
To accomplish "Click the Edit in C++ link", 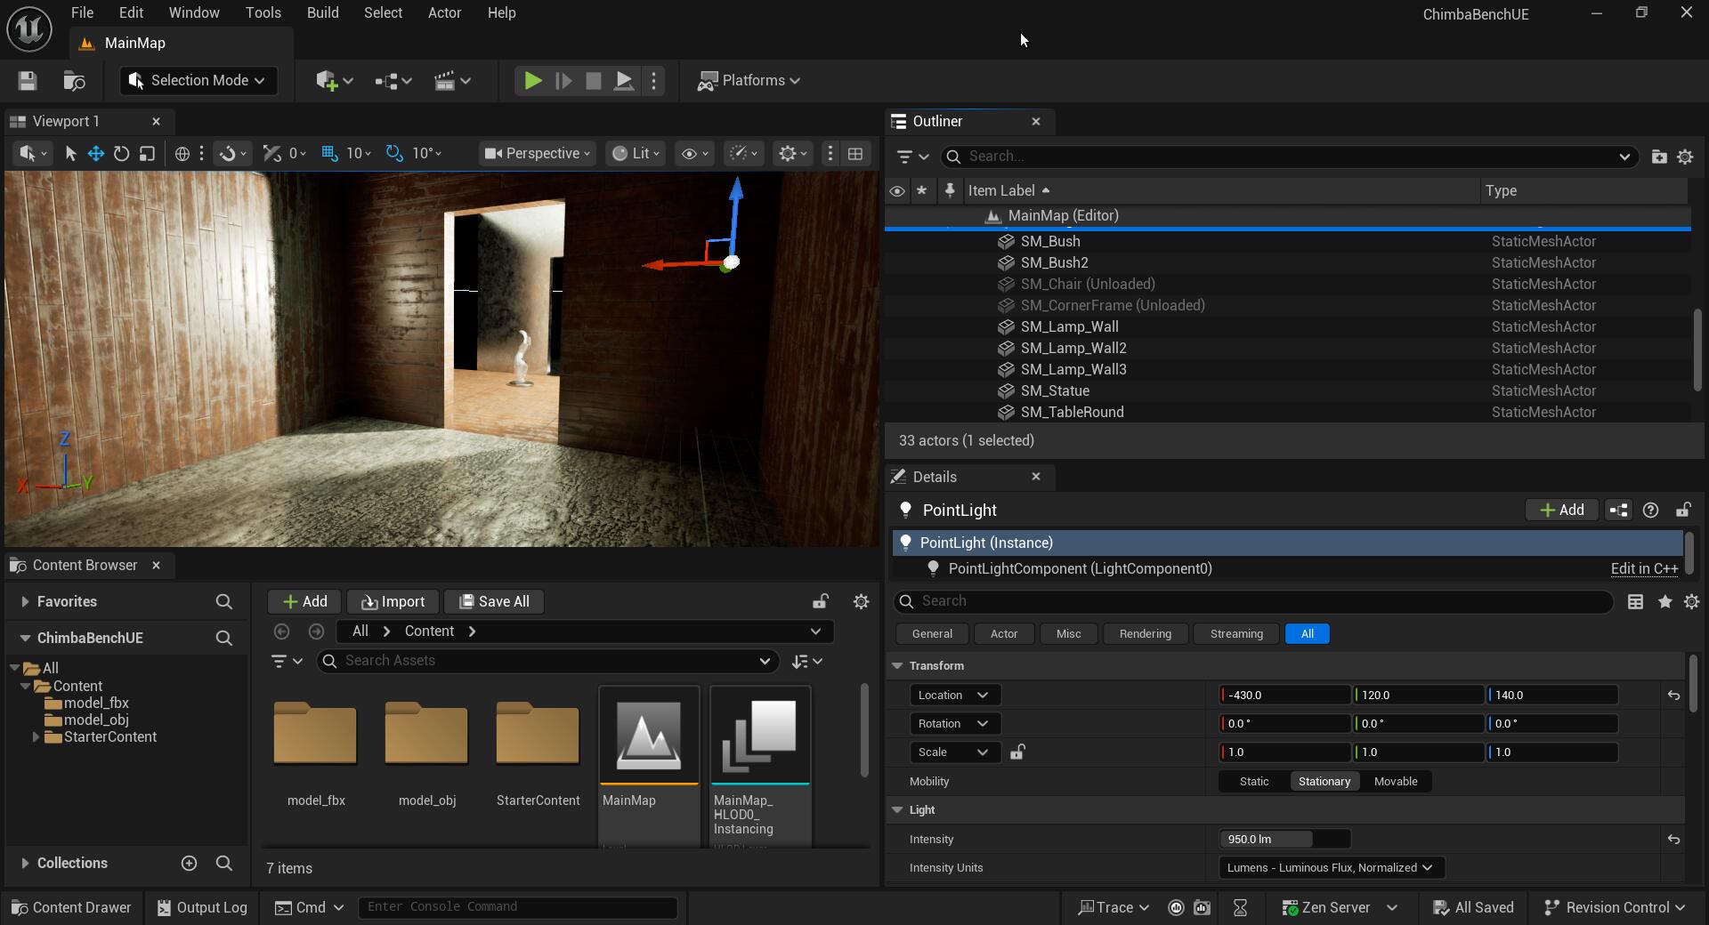I will pos(1643,569).
